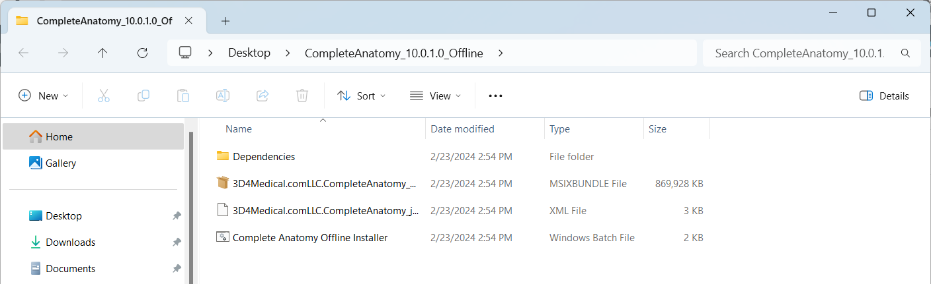Click CompleteAnatomy_10.0.1.0_Offline breadcrumb segment
931x284 pixels.
click(393, 53)
